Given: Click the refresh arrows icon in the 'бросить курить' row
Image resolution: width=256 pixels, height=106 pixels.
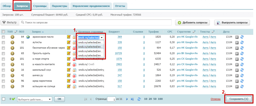Looking at the screenshot, I should pyautogui.click(x=242, y=53).
